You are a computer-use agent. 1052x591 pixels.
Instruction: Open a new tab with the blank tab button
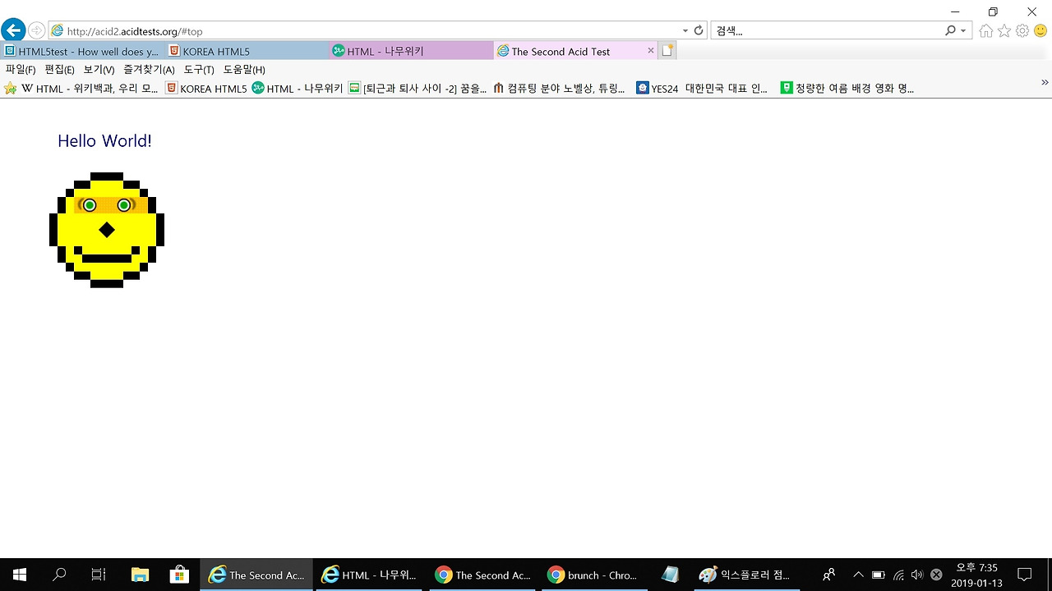coord(667,50)
